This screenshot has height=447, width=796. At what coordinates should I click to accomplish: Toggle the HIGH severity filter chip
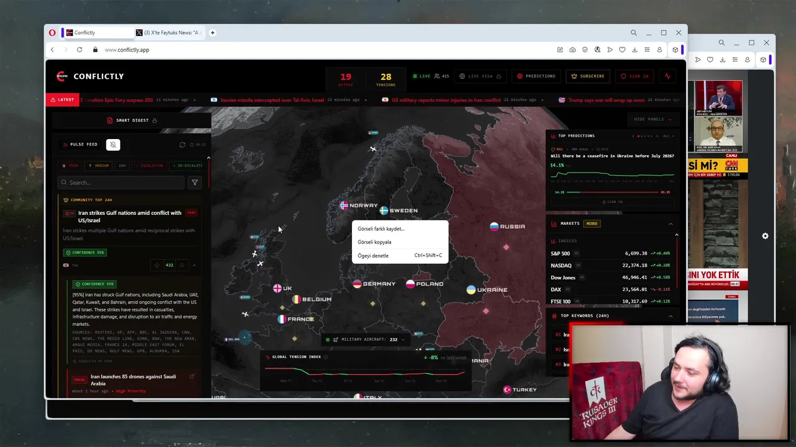point(70,166)
